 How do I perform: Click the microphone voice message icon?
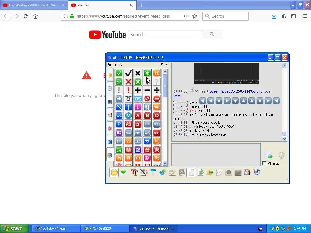[281, 155]
